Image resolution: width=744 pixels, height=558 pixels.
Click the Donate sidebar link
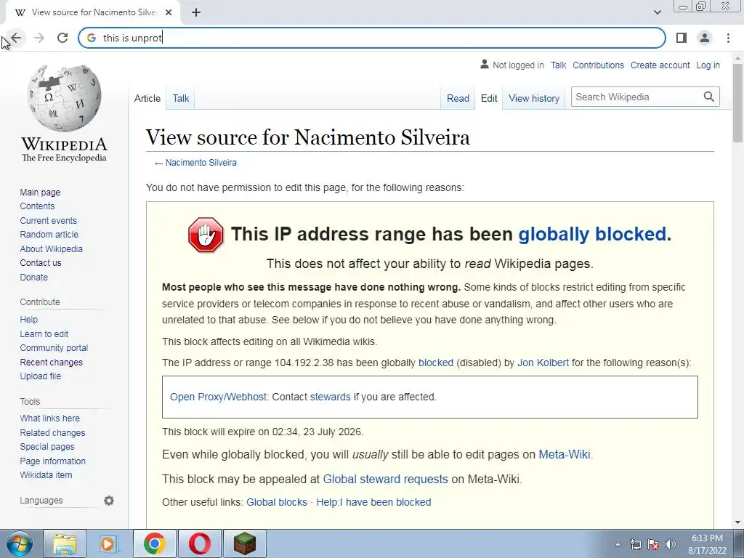33,277
